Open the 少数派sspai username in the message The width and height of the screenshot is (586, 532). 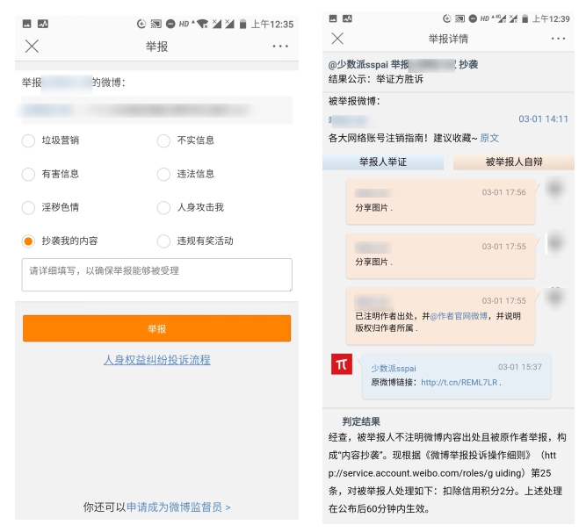[394, 369]
